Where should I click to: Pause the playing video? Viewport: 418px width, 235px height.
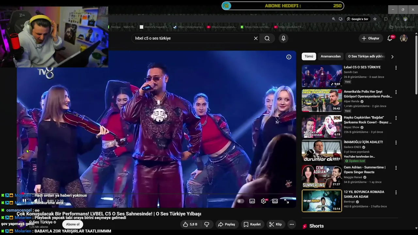24,201
